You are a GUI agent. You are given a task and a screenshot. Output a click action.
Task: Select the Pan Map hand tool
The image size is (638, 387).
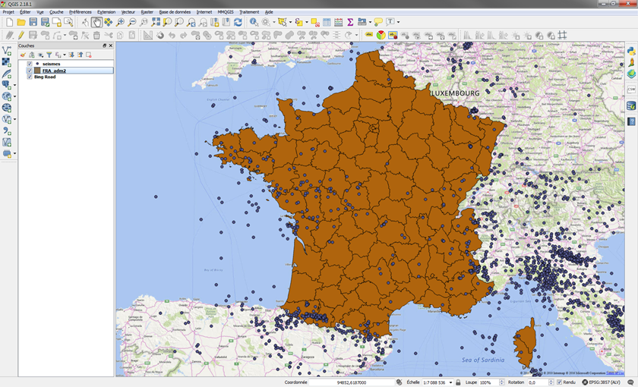[x=96, y=23]
